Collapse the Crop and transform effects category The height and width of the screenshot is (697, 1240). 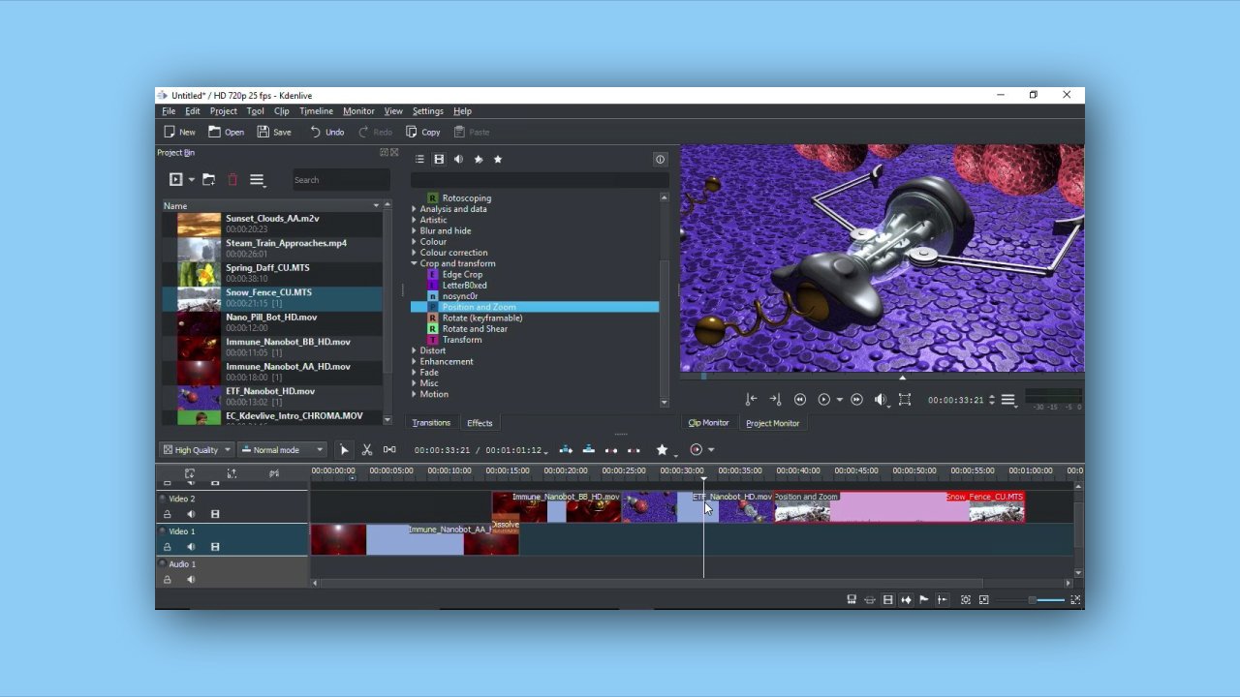tap(414, 263)
